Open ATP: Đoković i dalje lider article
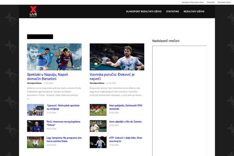 (x=126, y=140)
